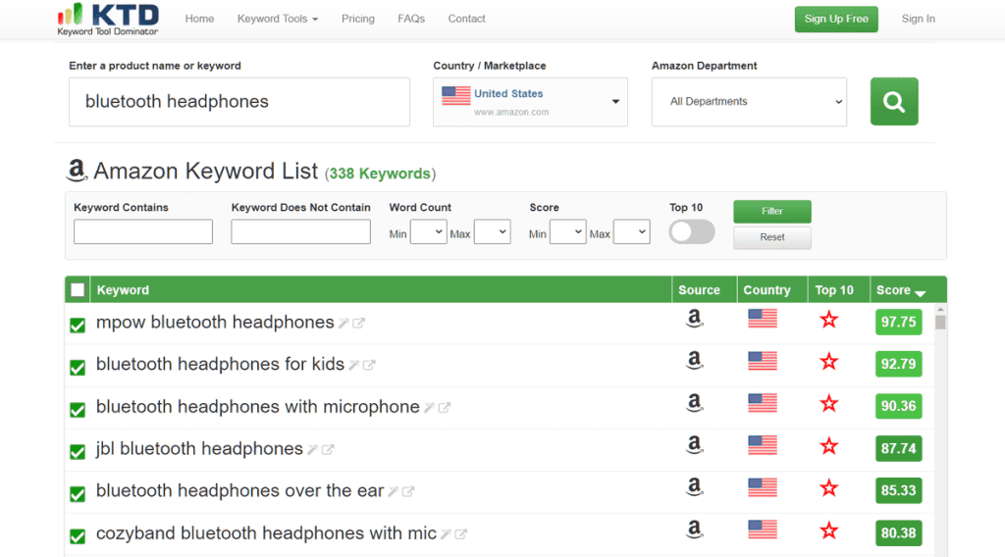Screen dimensions: 1005x557
Task: Click edit pencil for bluetooth headphones over the ear
Action: coord(393,491)
